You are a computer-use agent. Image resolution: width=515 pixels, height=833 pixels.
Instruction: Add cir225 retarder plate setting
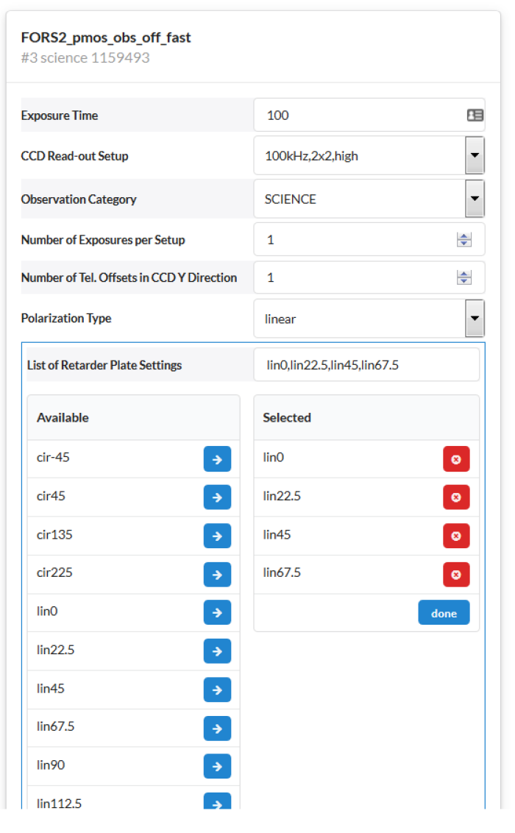click(217, 574)
